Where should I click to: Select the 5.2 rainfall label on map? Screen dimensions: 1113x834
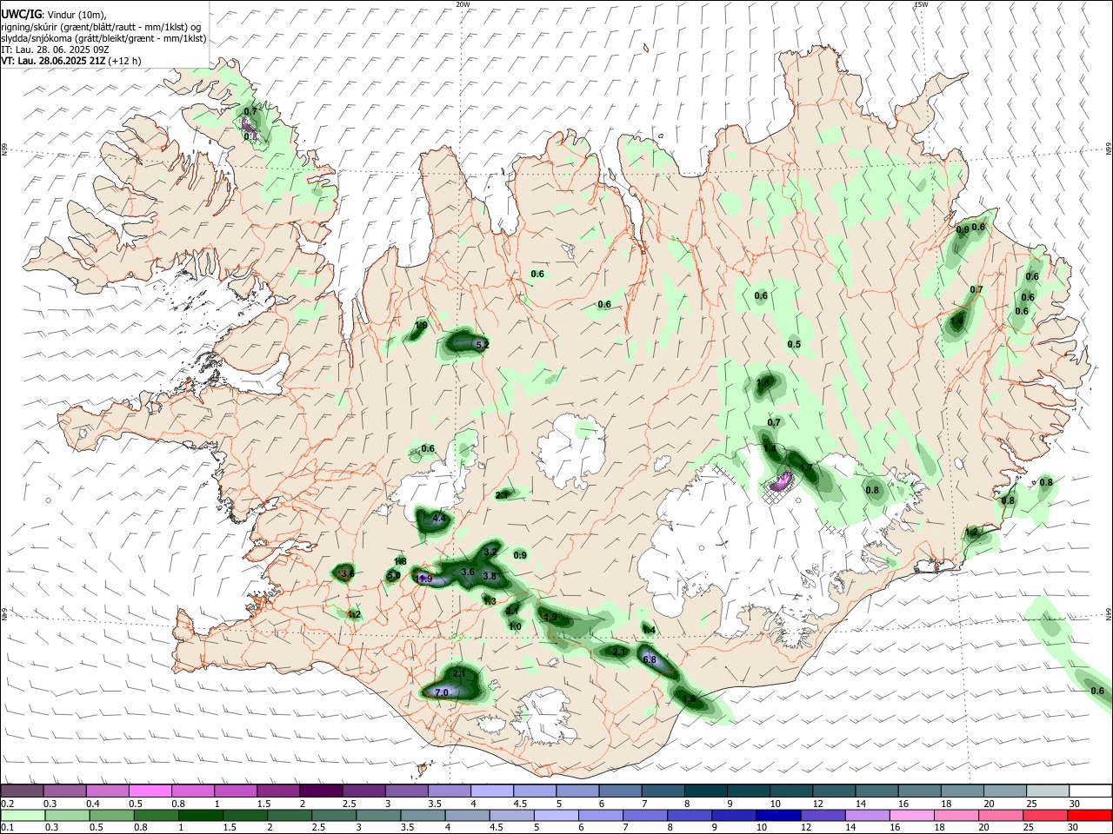[483, 345]
